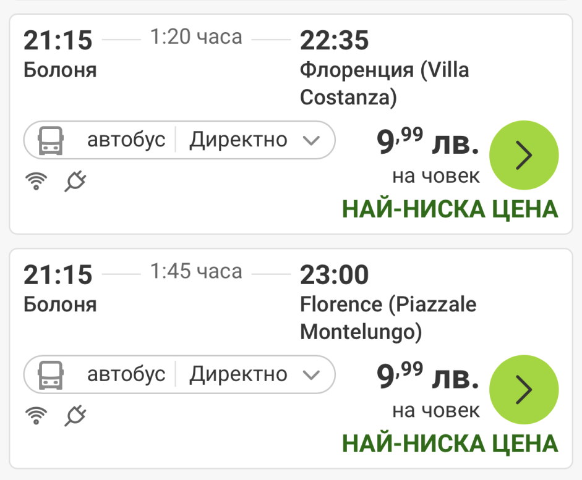582x480 pixels.
Task: Click the 9,99 лв. price on second trip
Action: 428,377
